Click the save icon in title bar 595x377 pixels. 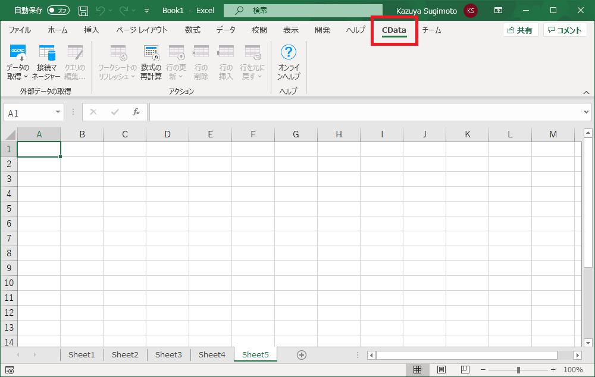[83, 11]
